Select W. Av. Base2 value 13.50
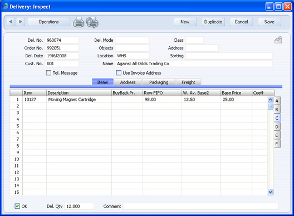Image resolution: width=294 pixels, height=216 pixels. click(x=201, y=100)
